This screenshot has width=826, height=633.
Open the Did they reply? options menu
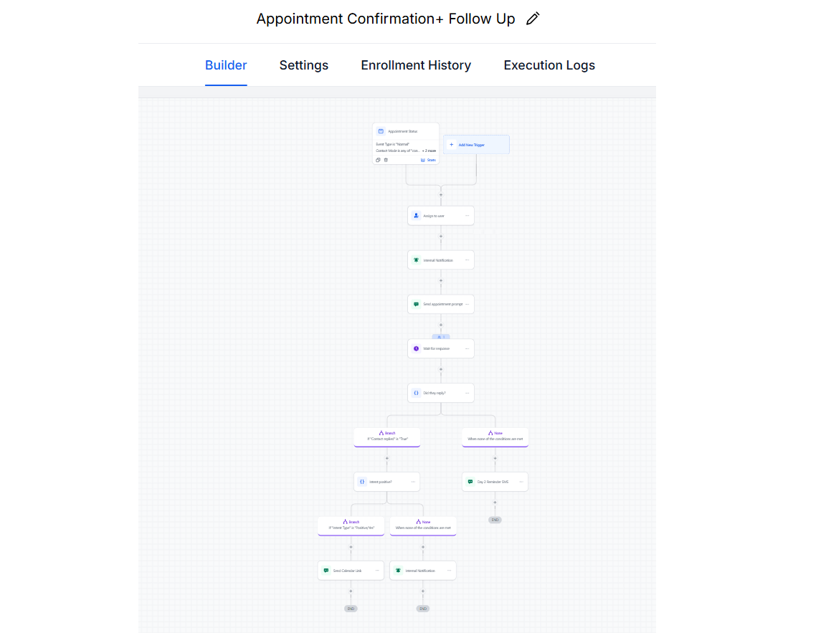[467, 393]
